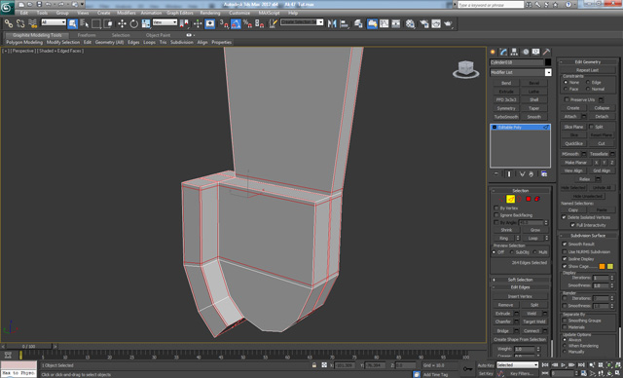Screen dimensions: 623x378
Task: Open the Customize menu
Action: tap(239, 13)
